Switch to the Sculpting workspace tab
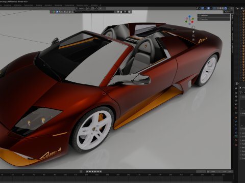The image size is (245, 183). [8, 5]
